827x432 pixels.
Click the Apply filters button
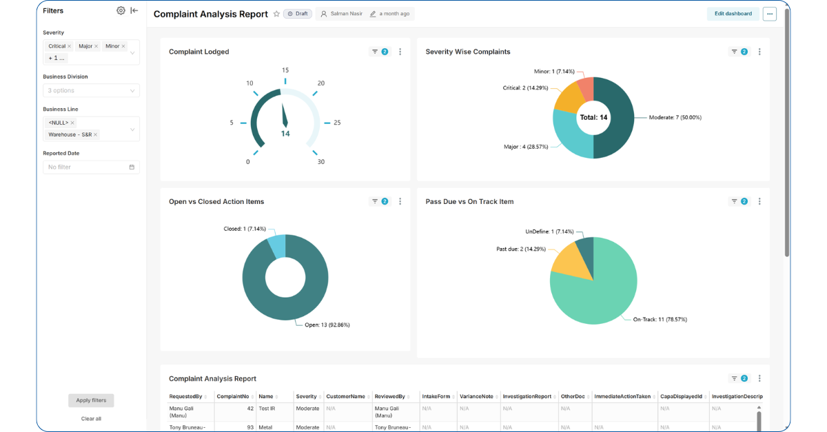point(90,400)
